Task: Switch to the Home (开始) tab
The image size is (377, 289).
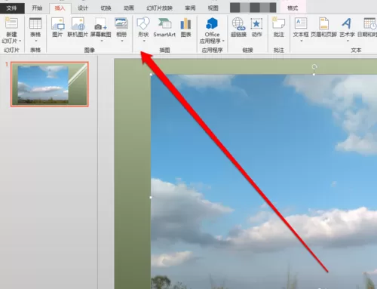Action: [37, 8]
